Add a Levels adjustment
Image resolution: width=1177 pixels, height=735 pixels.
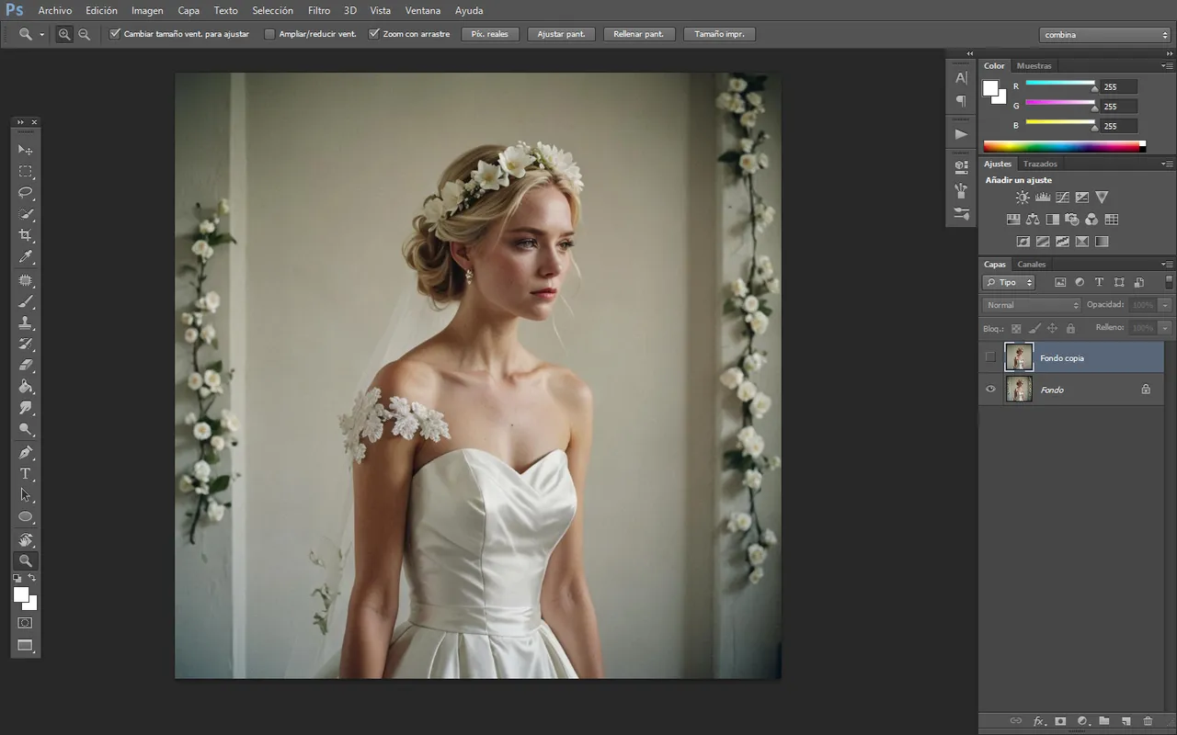[1043, 198]
